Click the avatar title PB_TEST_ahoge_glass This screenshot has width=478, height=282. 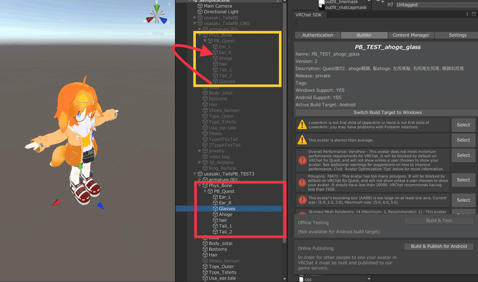pyautogui.click(x=387, y=47)
